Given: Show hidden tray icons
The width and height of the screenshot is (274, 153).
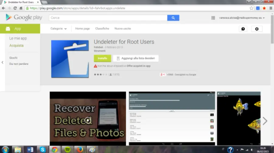Looking at the screenshot, I should pos(237,150).
